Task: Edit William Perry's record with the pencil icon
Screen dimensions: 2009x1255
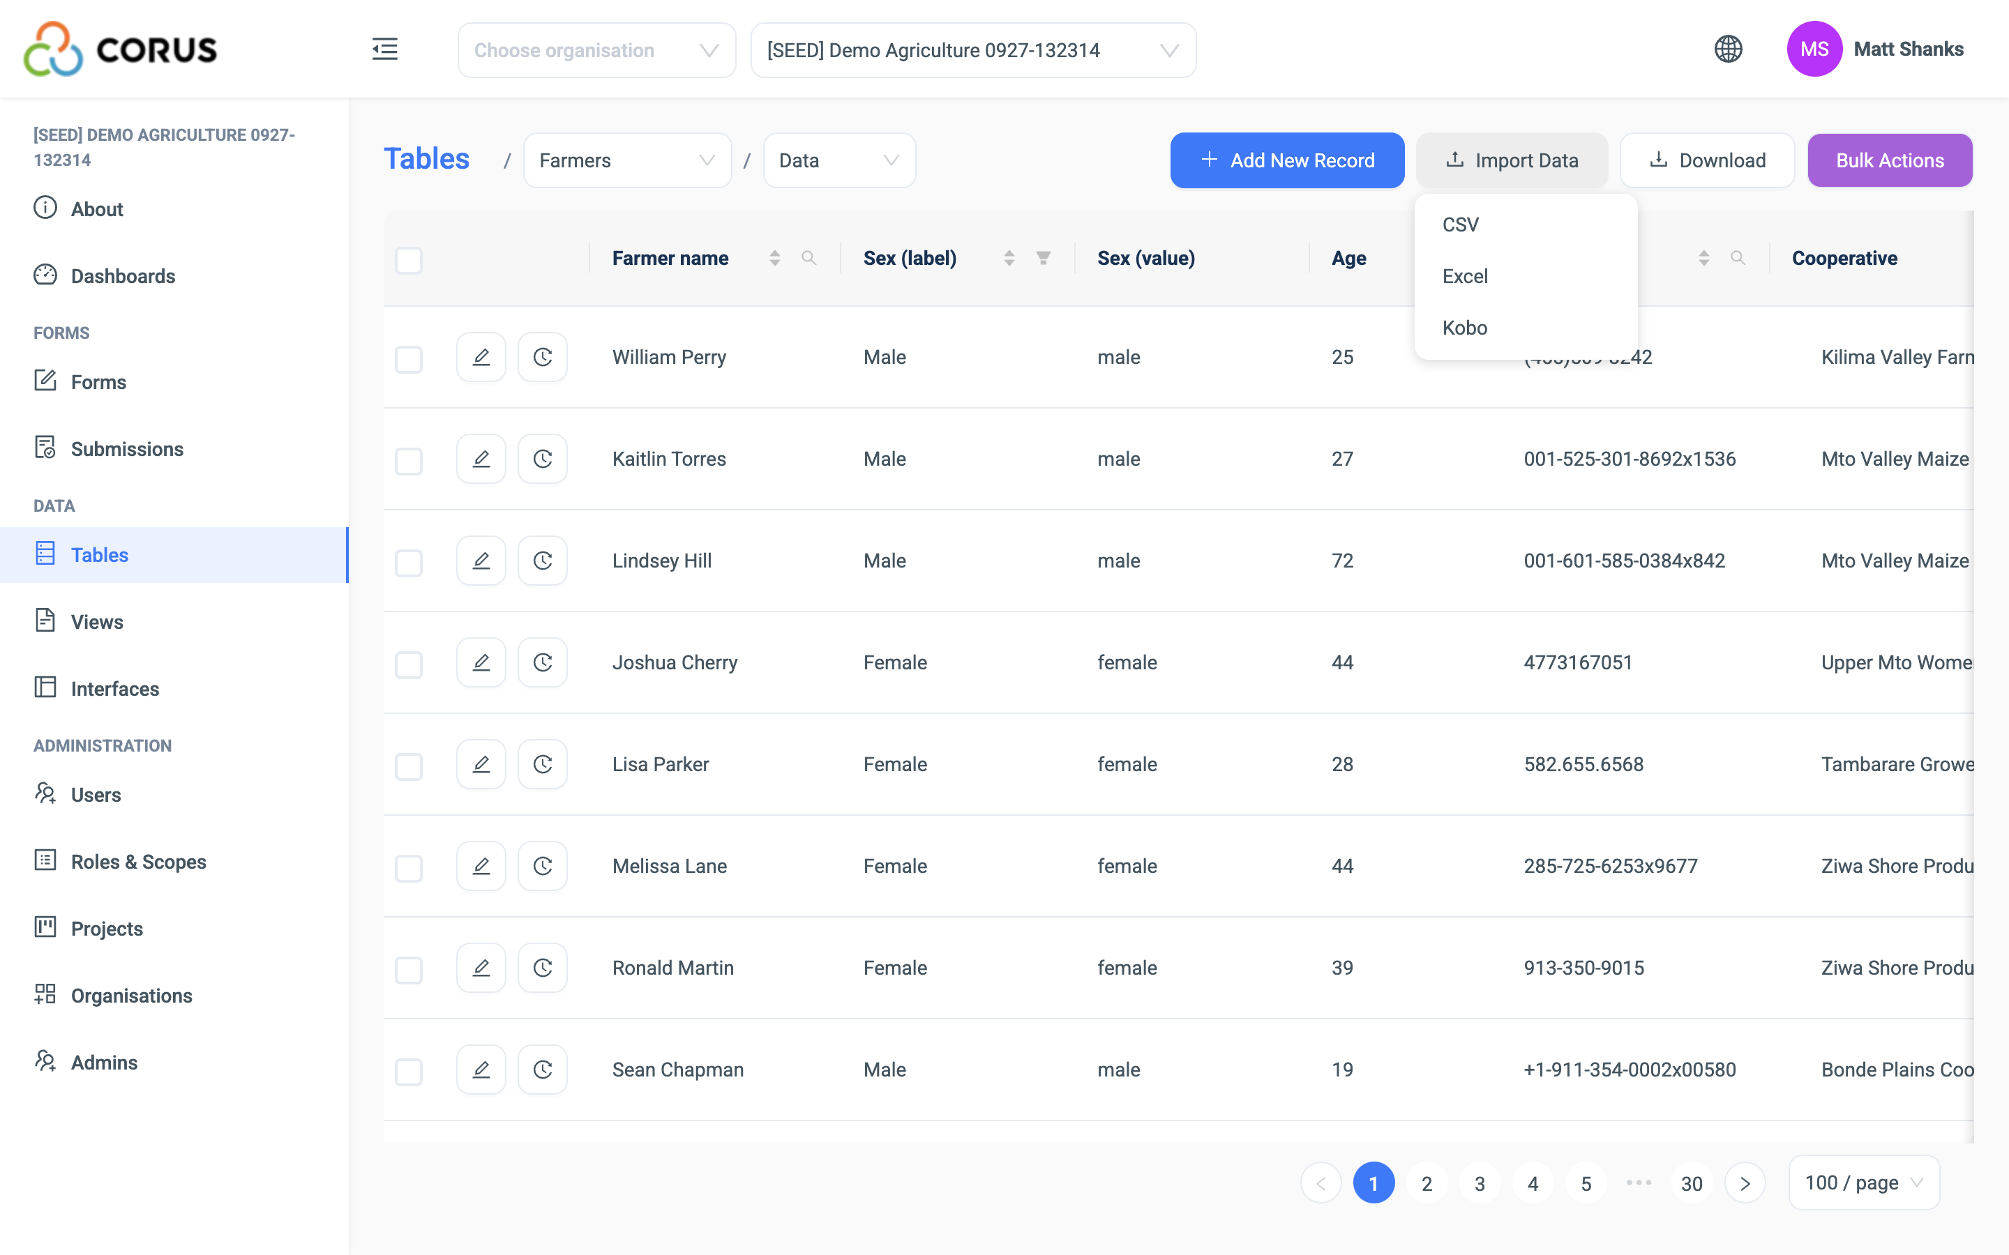Action: tap(481, 358)
